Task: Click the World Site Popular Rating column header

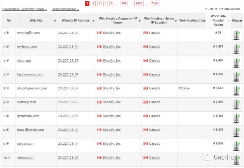Action: [x=218, y=21]
